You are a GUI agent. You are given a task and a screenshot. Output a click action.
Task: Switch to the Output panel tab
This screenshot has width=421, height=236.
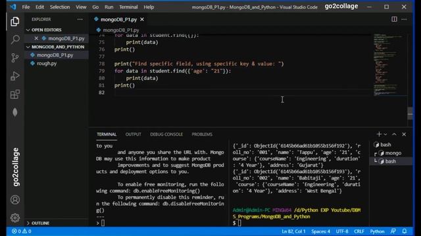pos(133,134)
